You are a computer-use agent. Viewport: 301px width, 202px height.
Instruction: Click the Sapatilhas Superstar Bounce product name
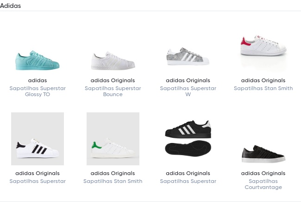[x=113, y=91]
